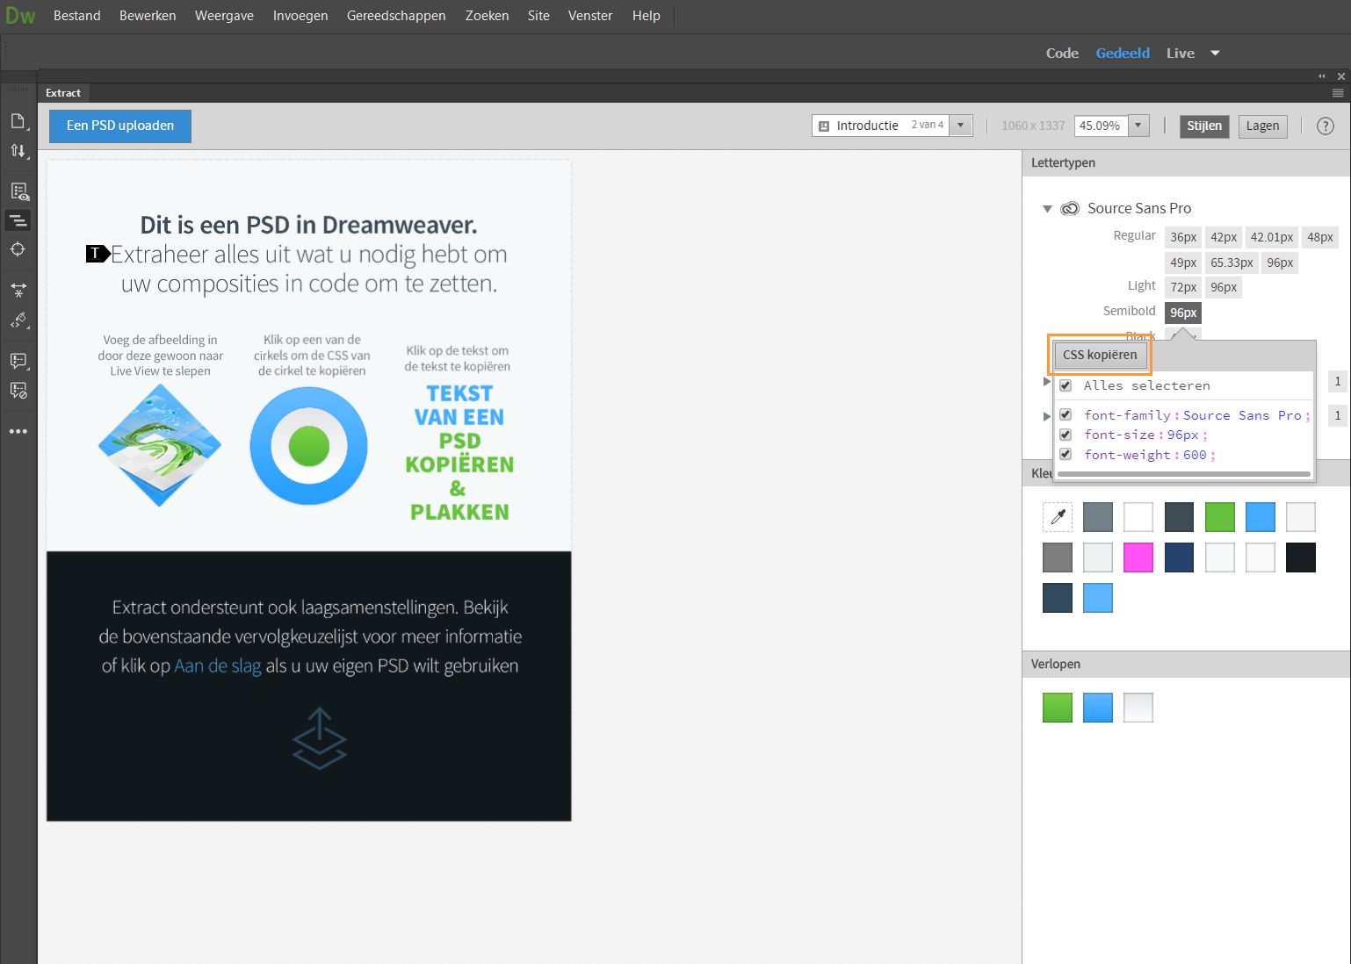Click the 45.09% zoom input field
The height and width of the screenshot is (964, 1351).
(x=1101, y=126)
